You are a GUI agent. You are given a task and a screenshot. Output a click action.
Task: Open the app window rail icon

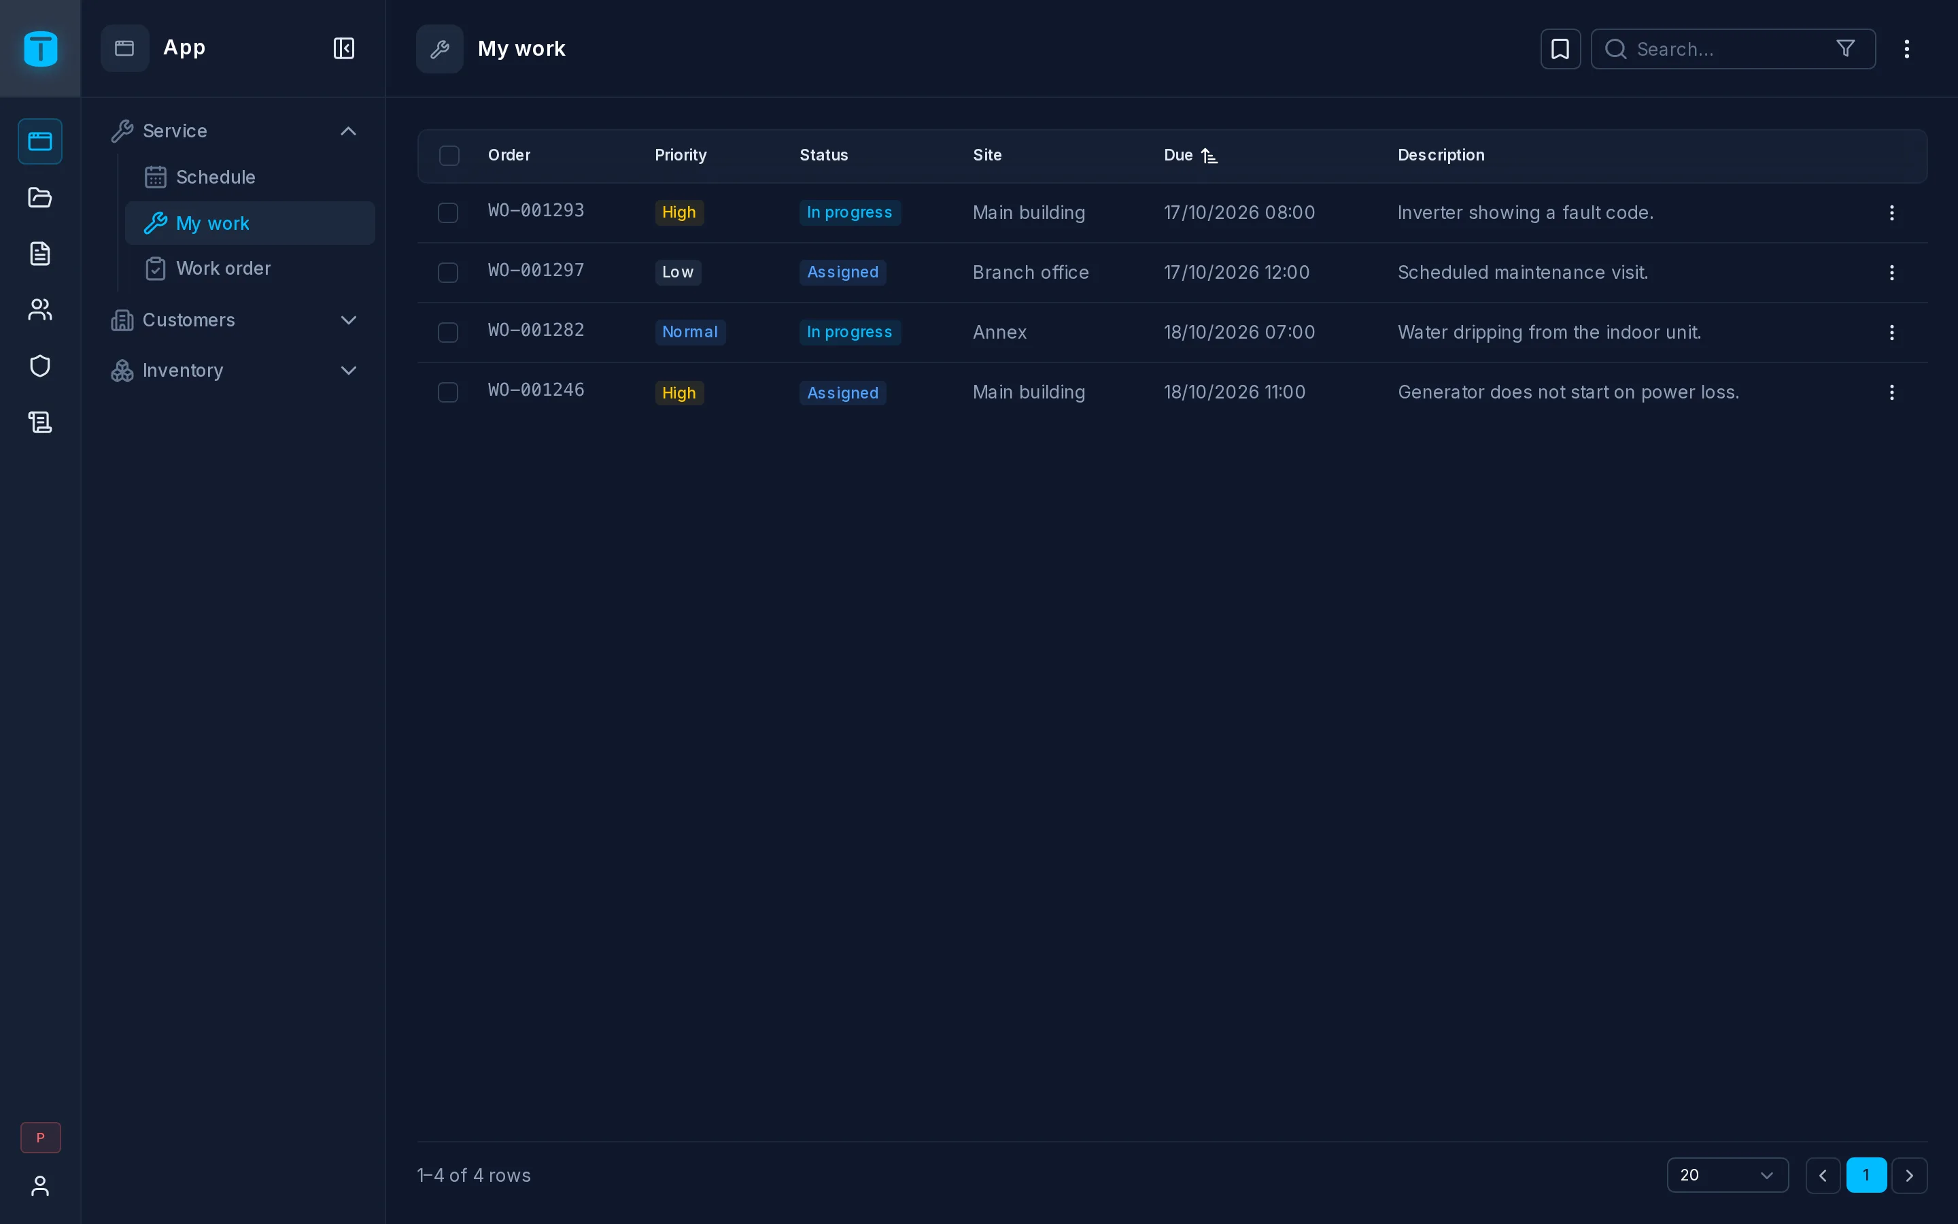(41, 141)
